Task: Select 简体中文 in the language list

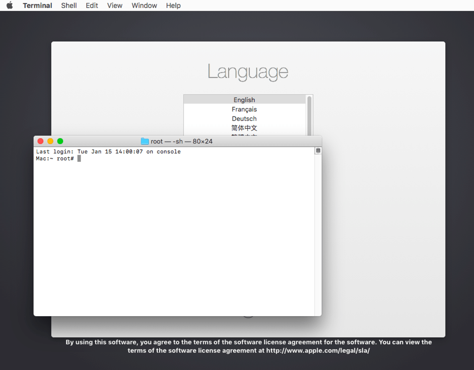Action: 244,128
